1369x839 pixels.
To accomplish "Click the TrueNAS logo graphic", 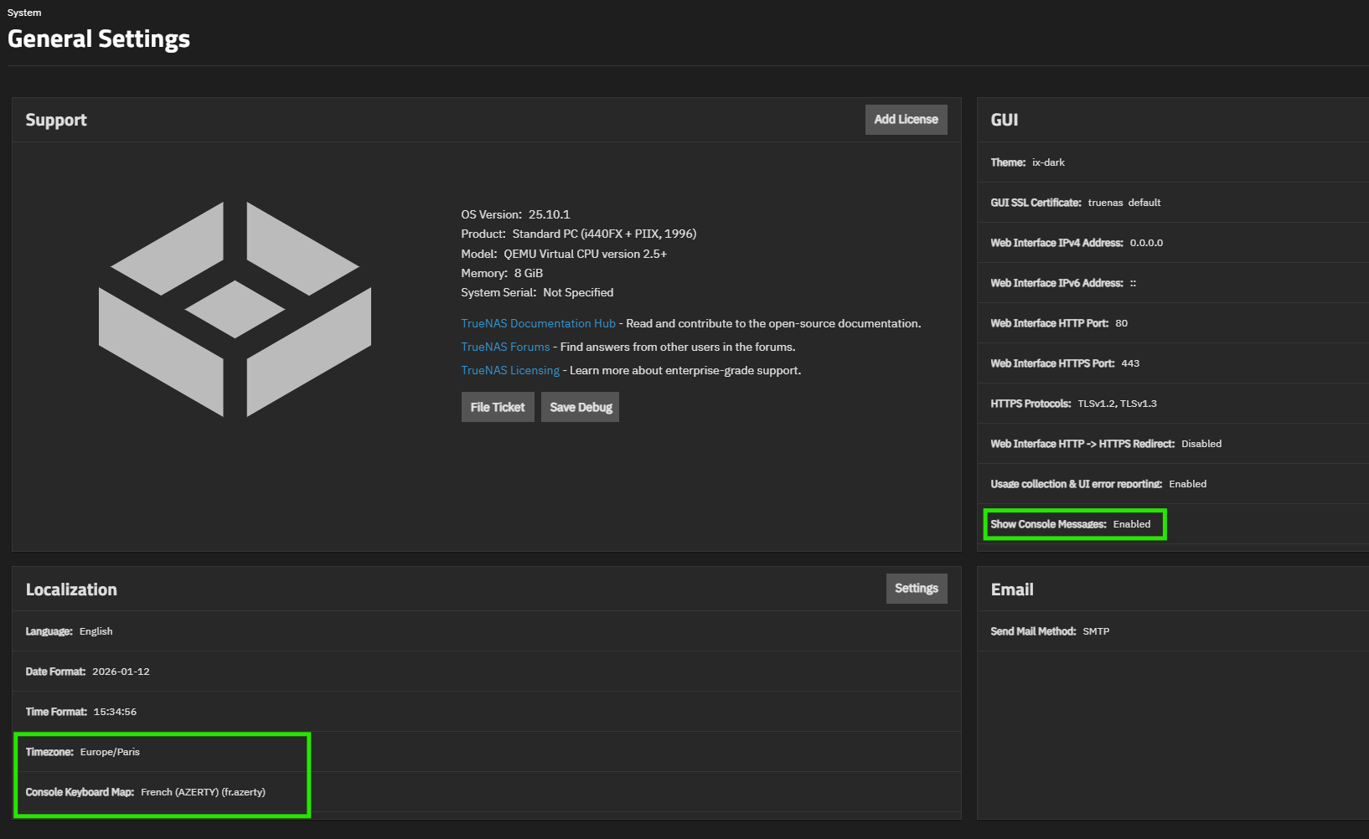I will pos(235,309).
